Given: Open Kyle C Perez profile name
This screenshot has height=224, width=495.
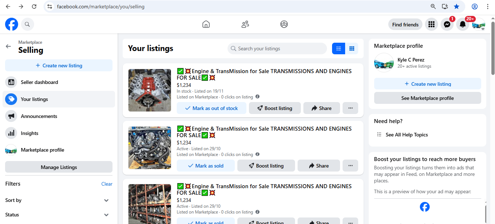Looking at the screenshot, I should [x=411, y=60].
